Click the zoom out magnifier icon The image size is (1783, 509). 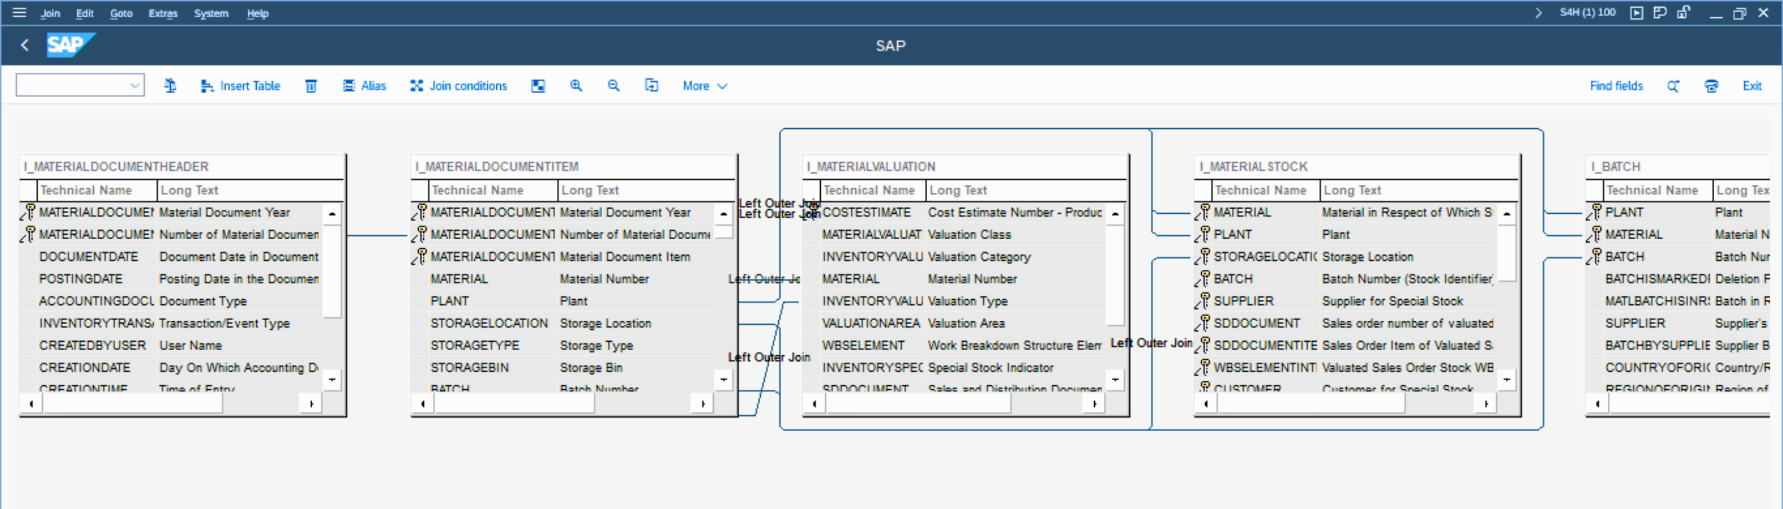tap(613, 86)
